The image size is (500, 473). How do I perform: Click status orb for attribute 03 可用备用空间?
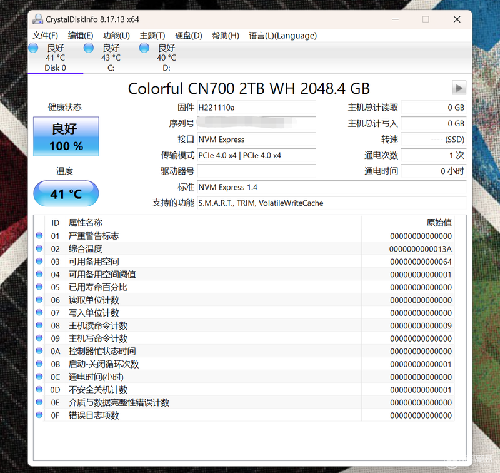39,261
